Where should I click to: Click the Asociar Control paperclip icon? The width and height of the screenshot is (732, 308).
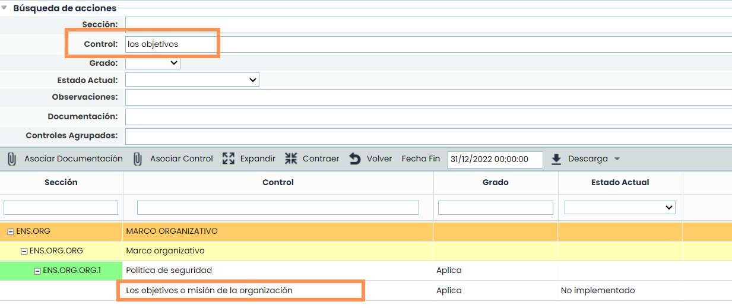click(x=138, y=159)
